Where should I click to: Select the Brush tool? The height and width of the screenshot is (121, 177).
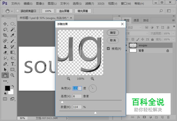(x=13, y=41)
